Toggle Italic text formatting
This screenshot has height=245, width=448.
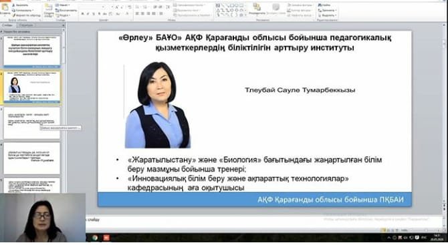click(x=88, y=14)
